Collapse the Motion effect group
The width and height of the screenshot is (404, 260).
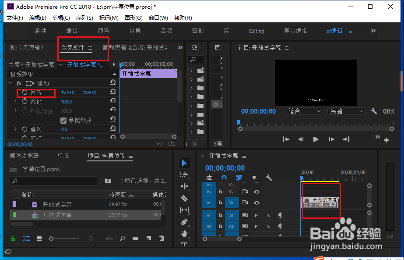[11, 83]
